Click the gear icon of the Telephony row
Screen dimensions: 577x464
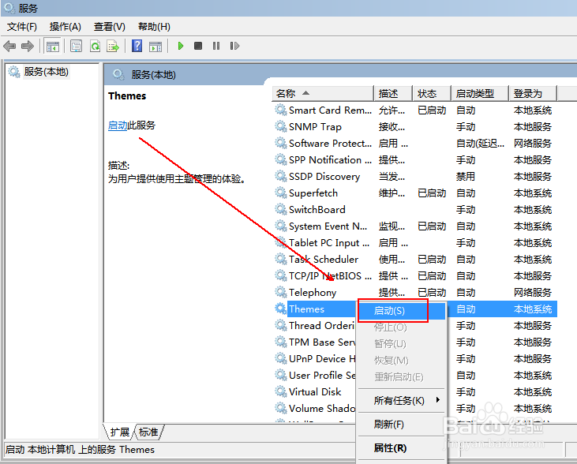pos(281,292)
